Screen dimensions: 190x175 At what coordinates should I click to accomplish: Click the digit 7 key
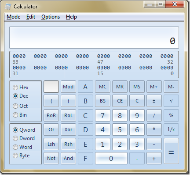102,115
